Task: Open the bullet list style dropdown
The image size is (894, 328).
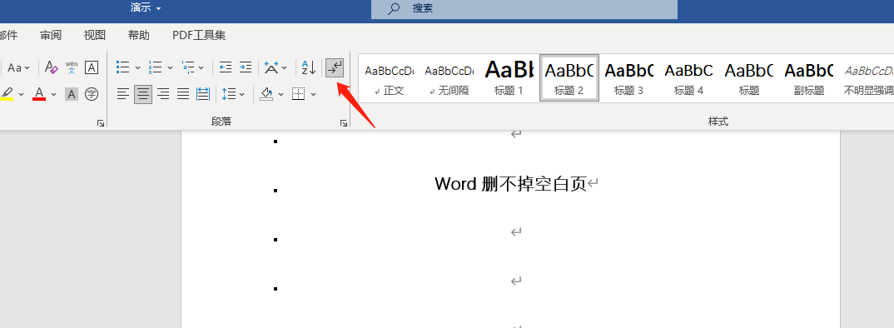Action: coord(138,68)
